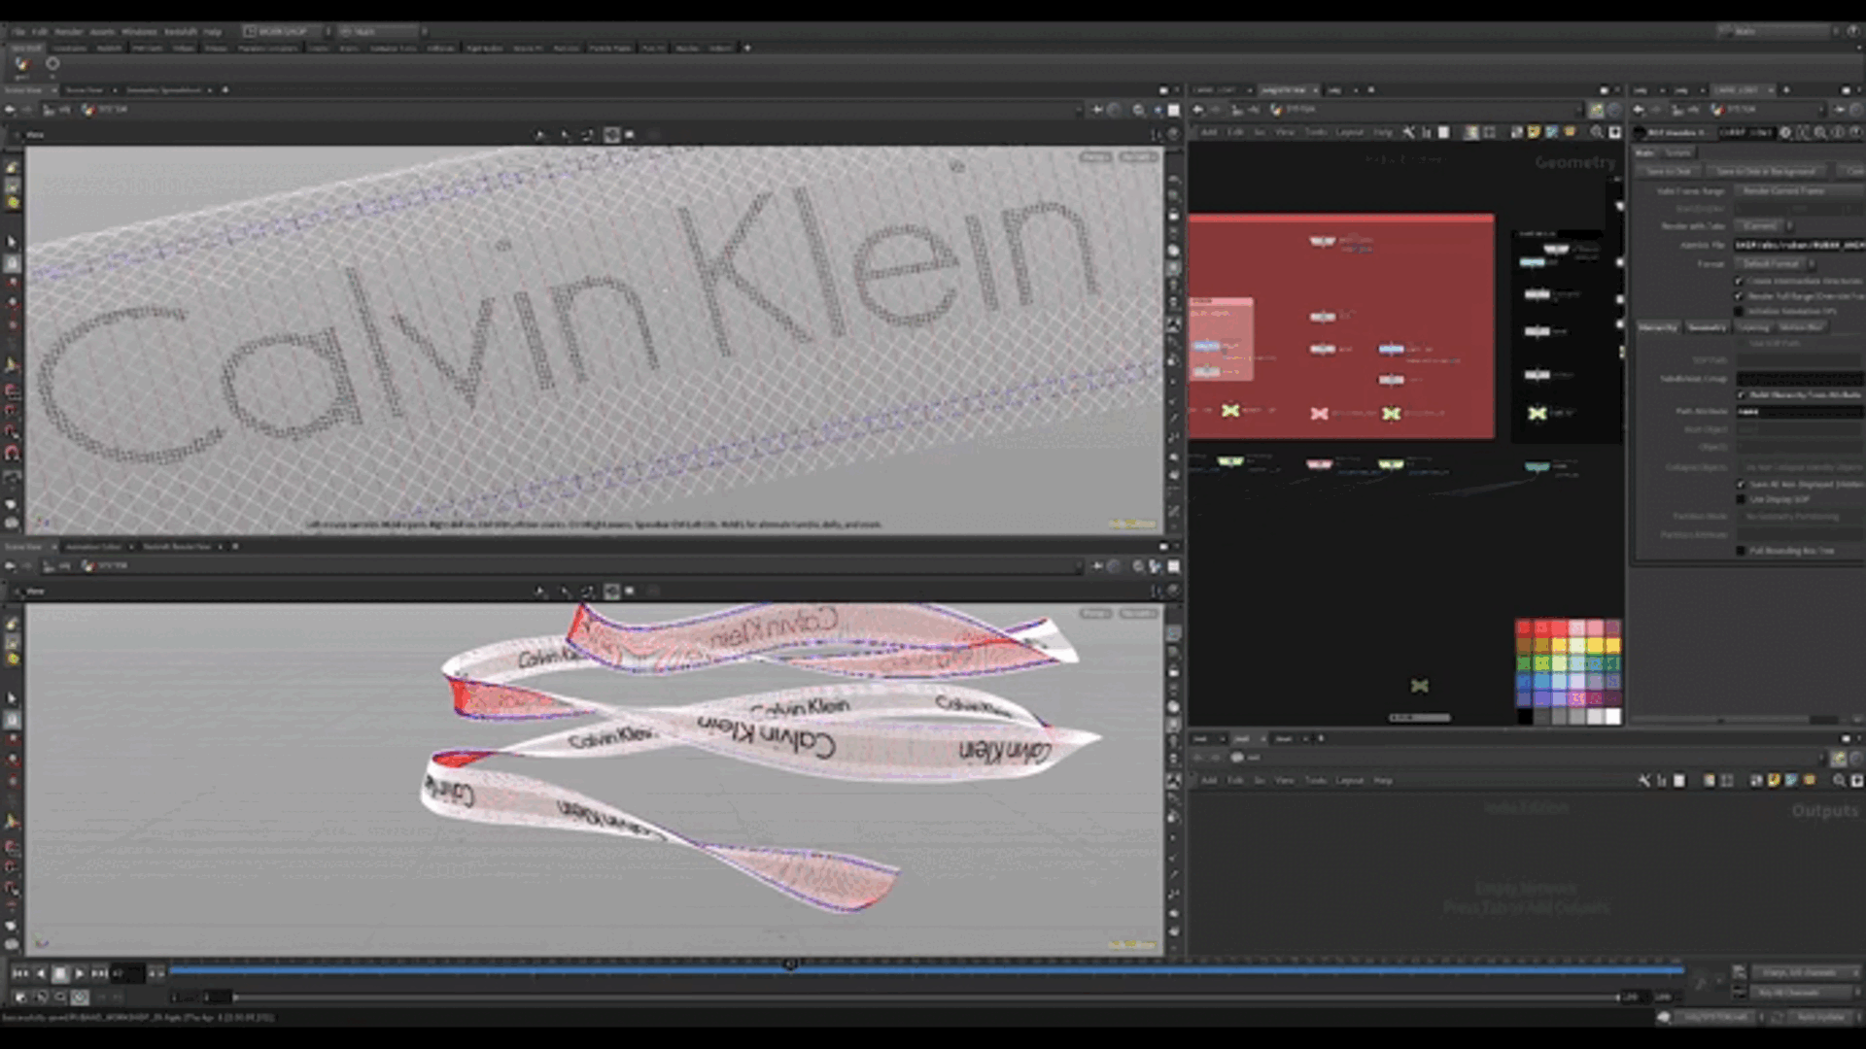Select the Motion Blur parameter tab
The width and height of the screenshot is (1866, 1049).
[x=1801, y=327]
